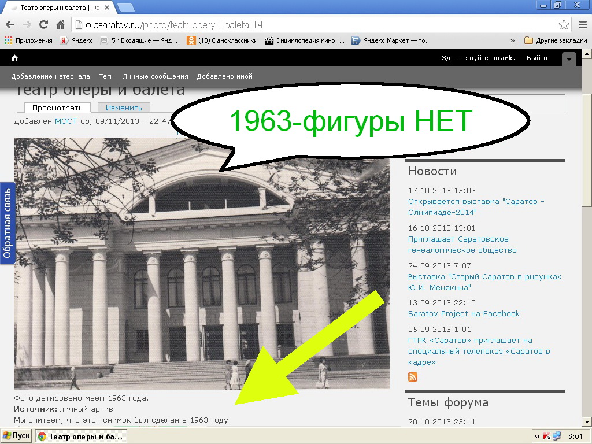The height and width of the screenshot is (444, 592).
Task: Expand hidden system tray icons
Action: [x=537, y=436]
